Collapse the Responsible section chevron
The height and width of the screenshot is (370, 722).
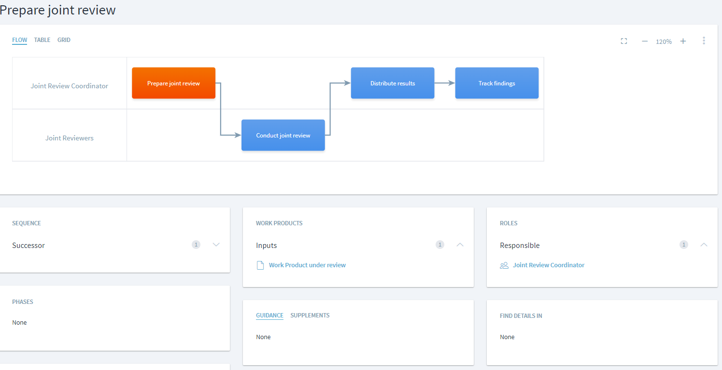(x=704, y=245)
